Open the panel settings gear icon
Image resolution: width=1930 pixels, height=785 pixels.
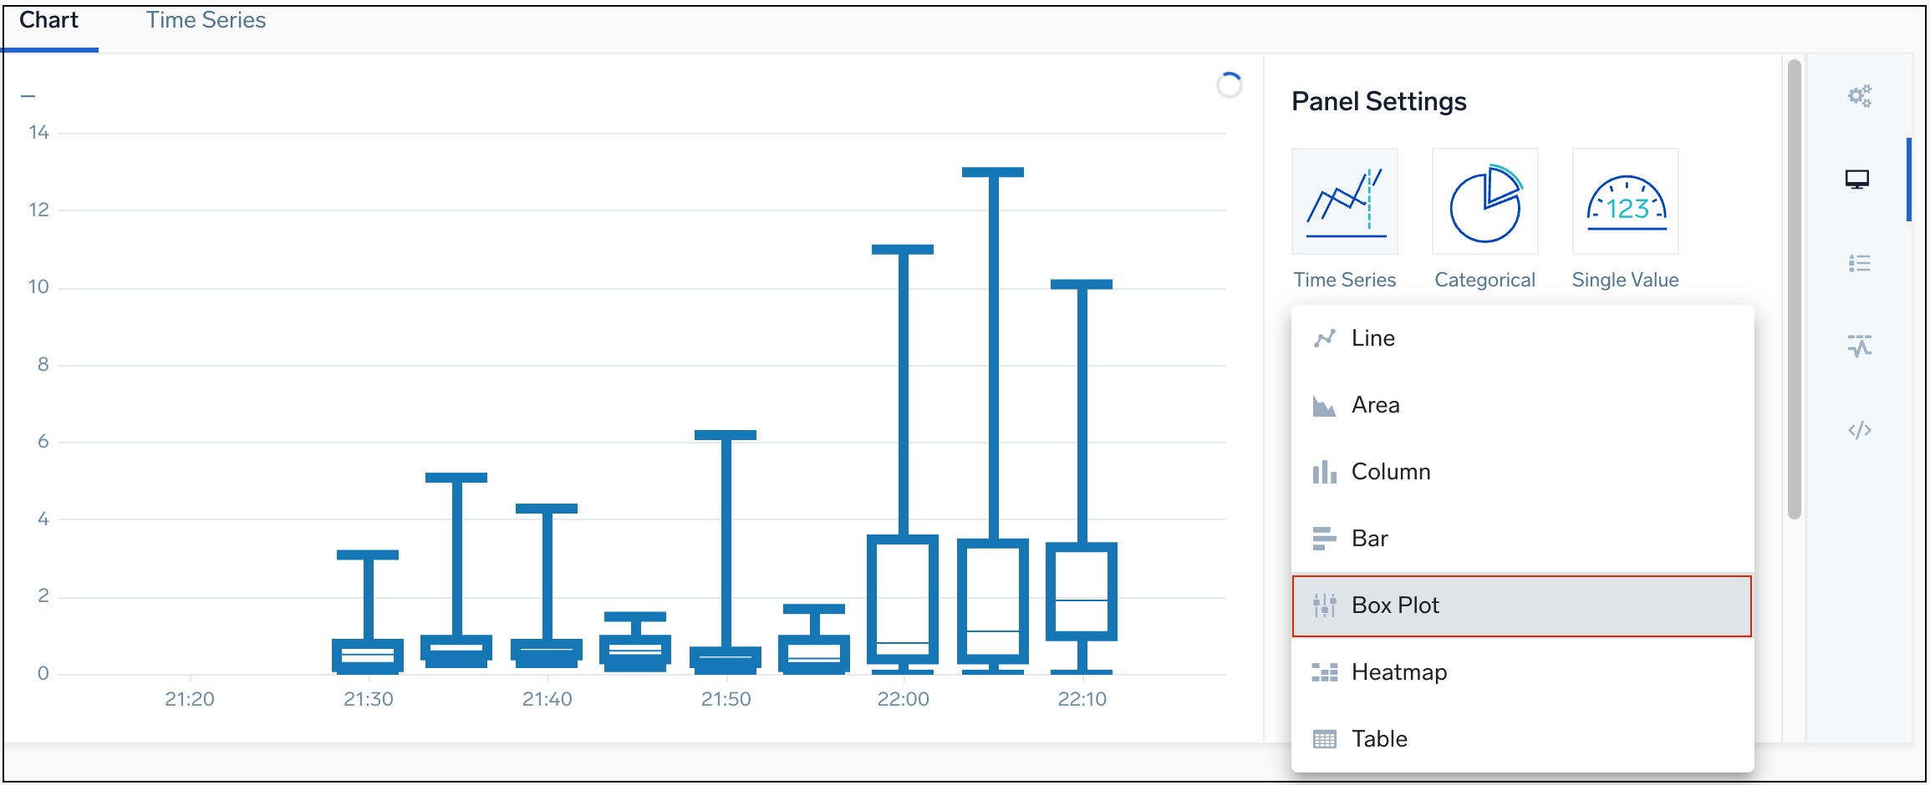point(1860,95)
